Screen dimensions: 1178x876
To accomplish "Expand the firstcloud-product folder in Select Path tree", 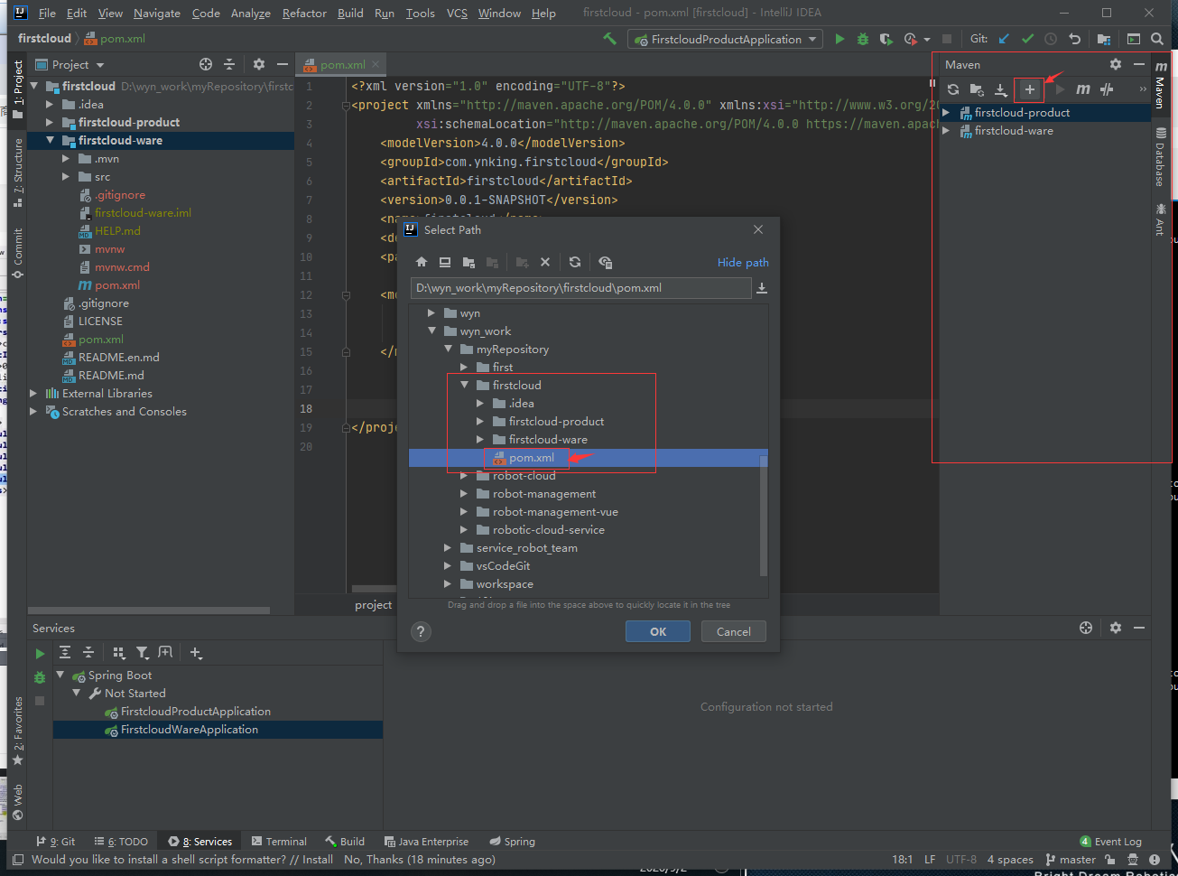I will pyautogui.click(x=480, y=422).
